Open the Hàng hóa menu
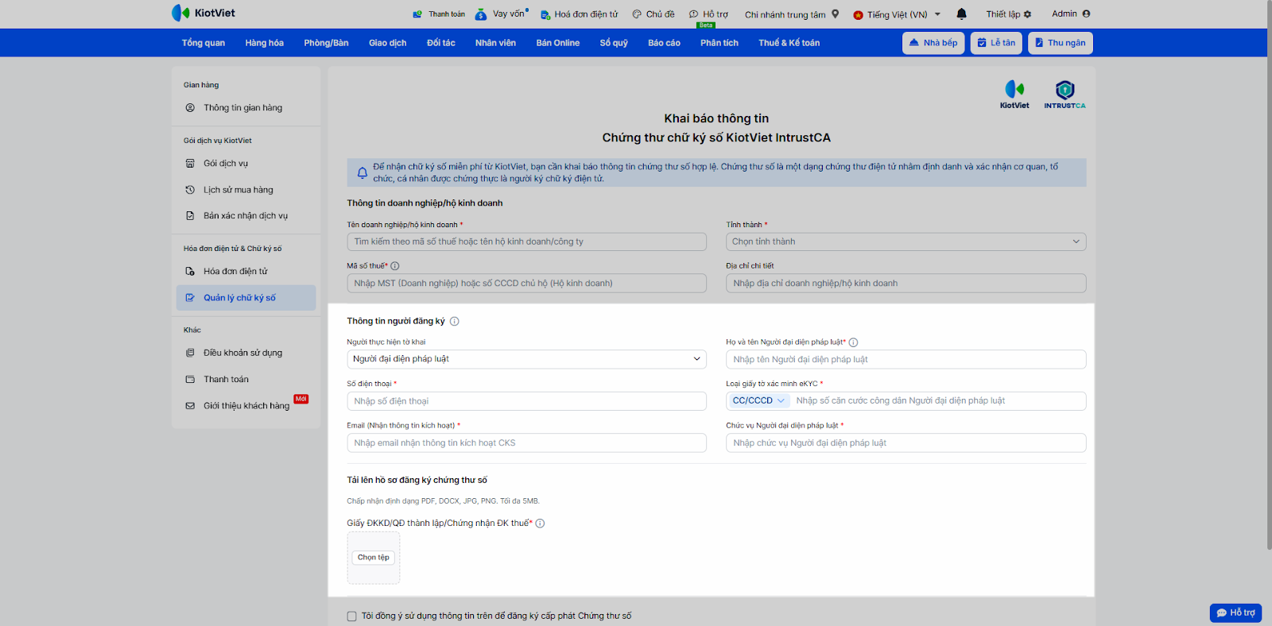1272x626 pixels. 264,43
